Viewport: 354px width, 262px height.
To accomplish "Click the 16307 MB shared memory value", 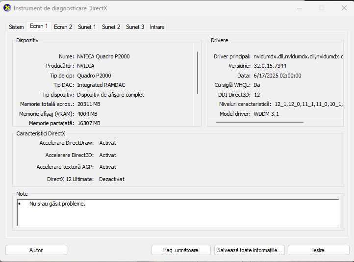I will [x=89, y=123].
